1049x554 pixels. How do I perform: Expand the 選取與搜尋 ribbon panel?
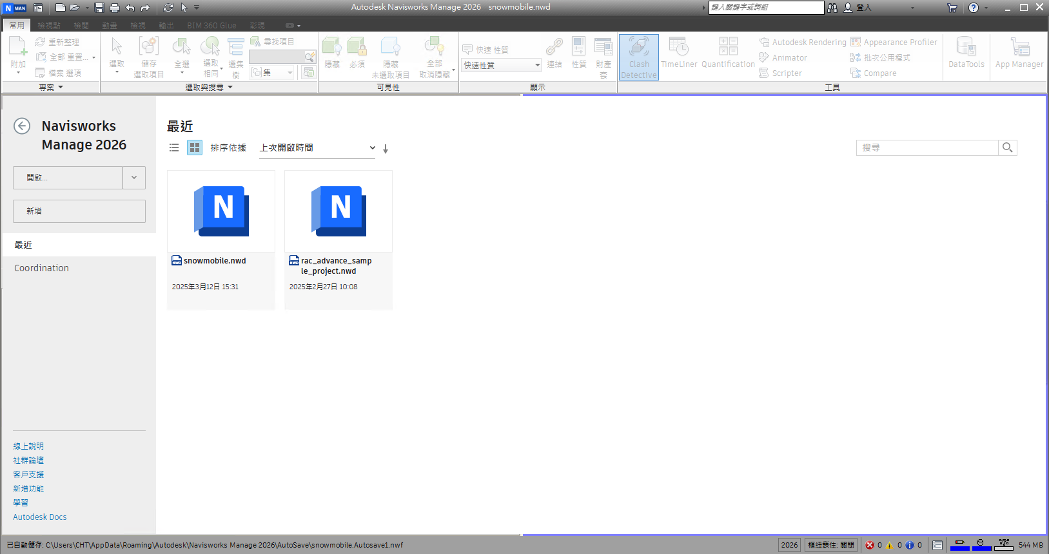[x=209, y=87]
